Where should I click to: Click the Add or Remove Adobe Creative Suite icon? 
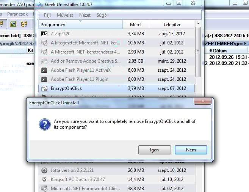point(44,61)
